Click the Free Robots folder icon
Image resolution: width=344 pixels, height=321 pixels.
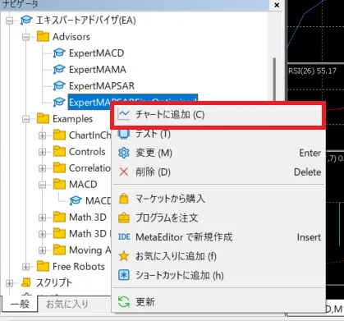pyautogui.click(x=43, y=266)
